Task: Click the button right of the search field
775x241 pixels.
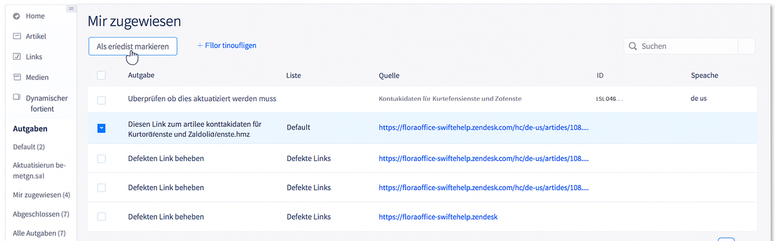Action: tap(747, 46)
